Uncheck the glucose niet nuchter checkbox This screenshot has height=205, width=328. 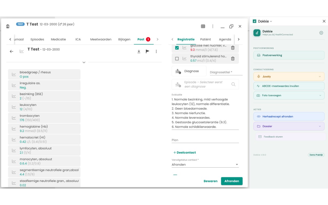(177, 48)
